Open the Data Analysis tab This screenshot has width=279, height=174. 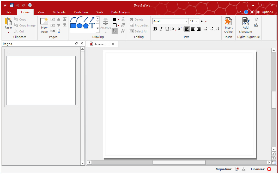point(120,12)
